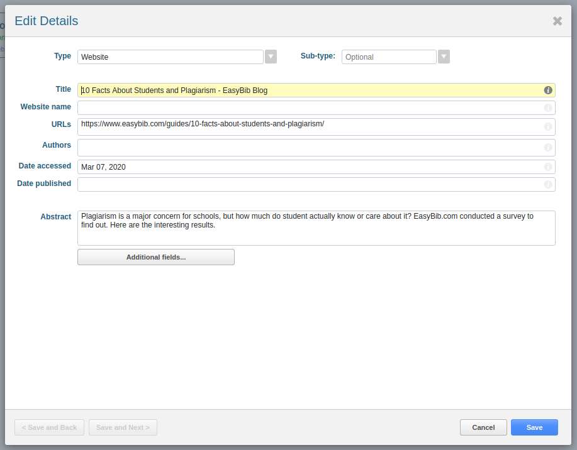Screen dimensions: 577x450
Task: Click the Date published info icon
Action: point(548,184)
